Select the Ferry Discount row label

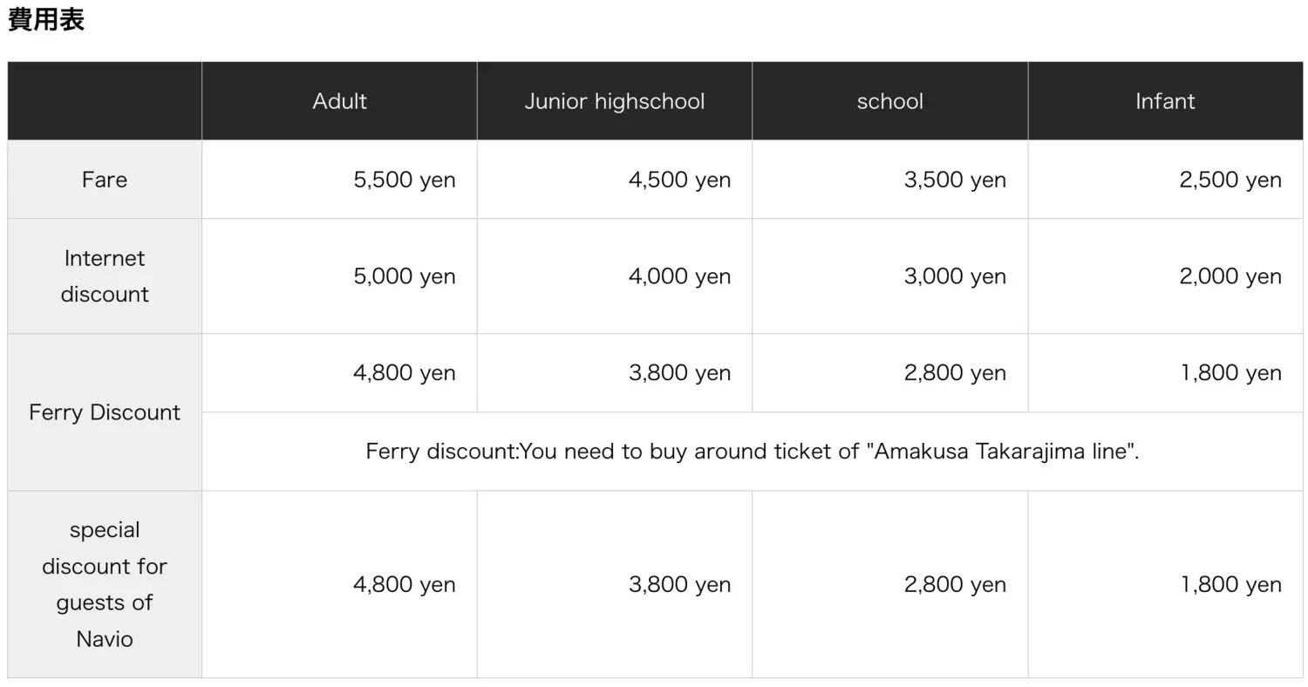click(x=105, y=412)
